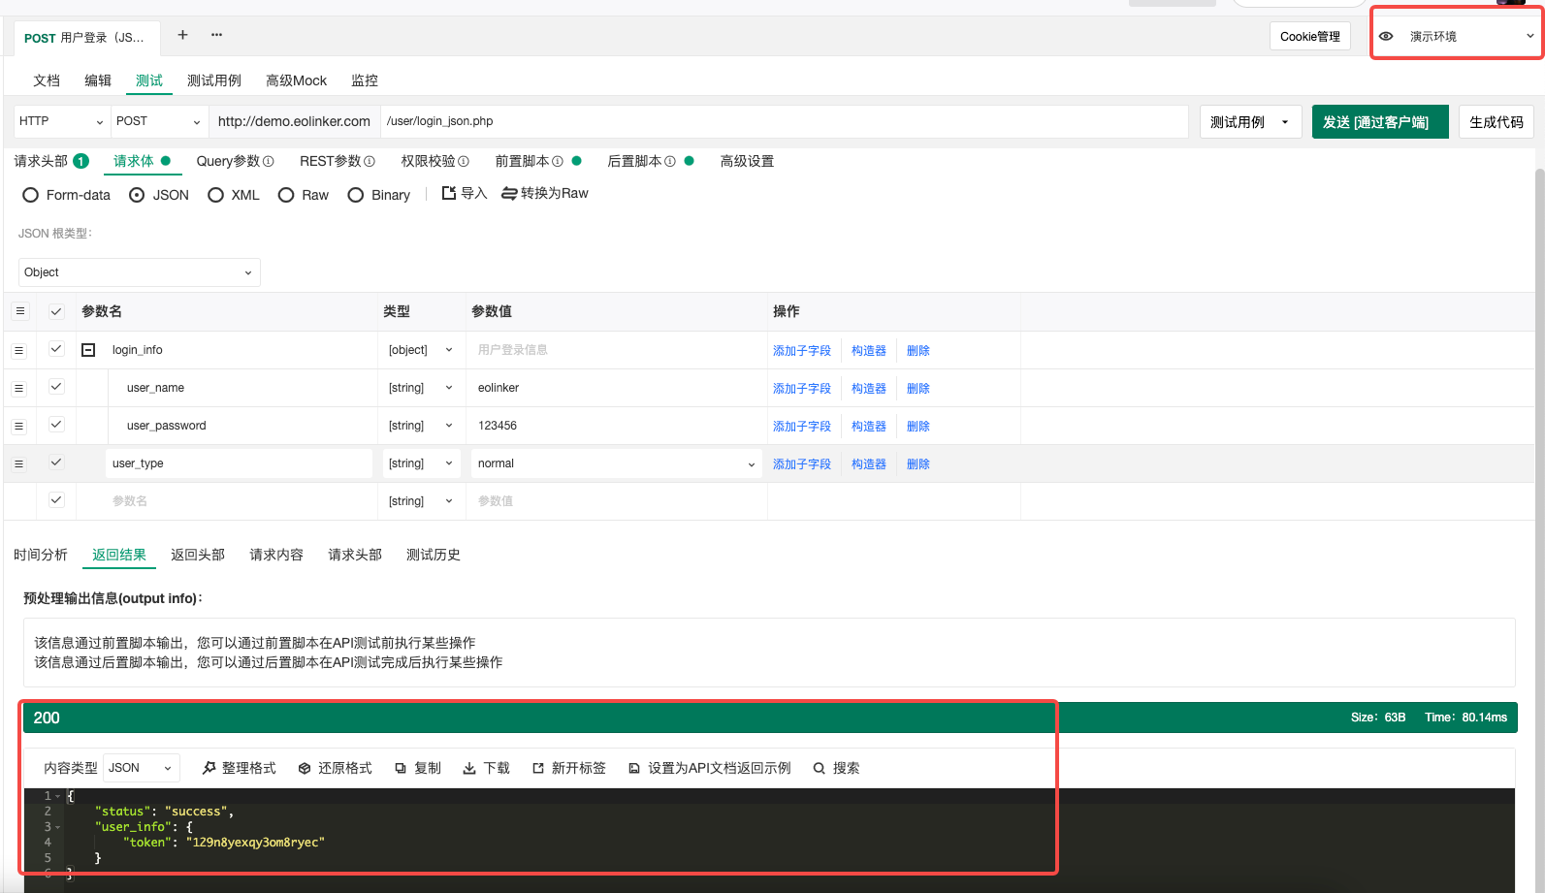This screenshot has height=893, width=1545.
Task: Fold line 3 user_info in gutter
Action: coord(57,827)
